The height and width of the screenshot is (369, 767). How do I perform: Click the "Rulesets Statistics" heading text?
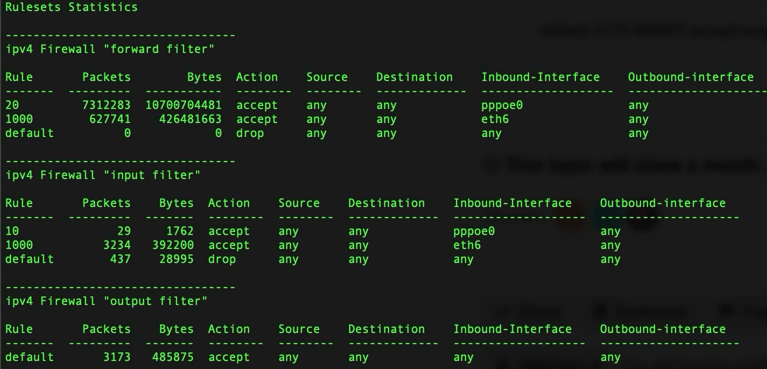coord(71,7)
